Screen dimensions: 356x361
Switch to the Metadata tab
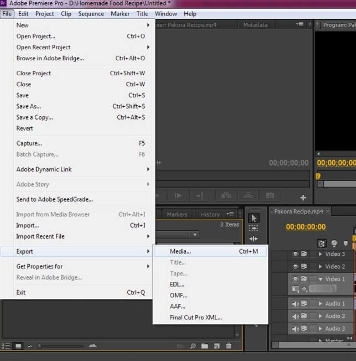[x=255, y=24]
